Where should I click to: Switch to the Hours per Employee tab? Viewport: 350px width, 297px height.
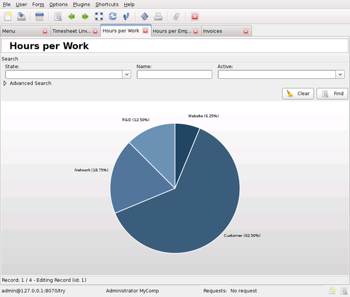tap(172, 32)
